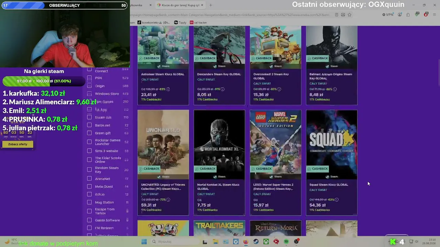Image resolution: width=440 pixels, height=247 pixels.
Task: Open the konekomleko bookmark
Action: click(154, 23)
